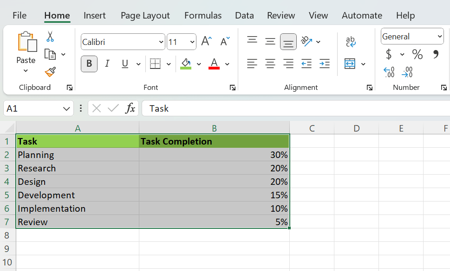Click the Copy icon
The height and width of the screenshot is (271, 450).
click(x=50, y=54)
